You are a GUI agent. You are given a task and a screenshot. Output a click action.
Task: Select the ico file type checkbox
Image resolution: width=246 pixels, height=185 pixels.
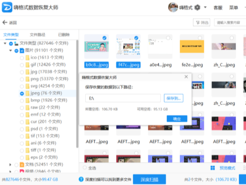coord(22,58)
